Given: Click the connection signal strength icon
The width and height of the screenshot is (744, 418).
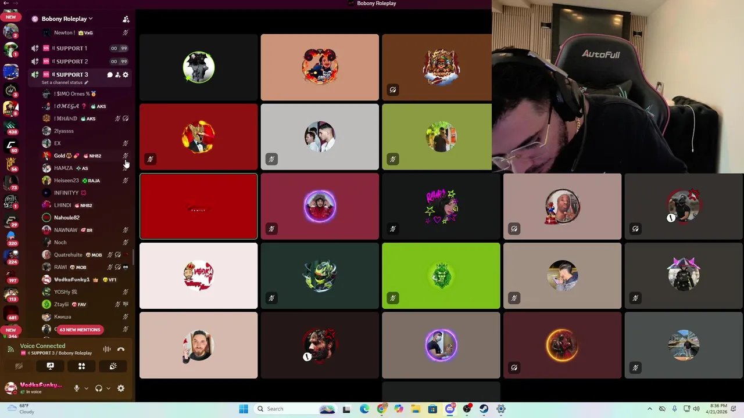Looking at the screenshot, I should point(10,349).
